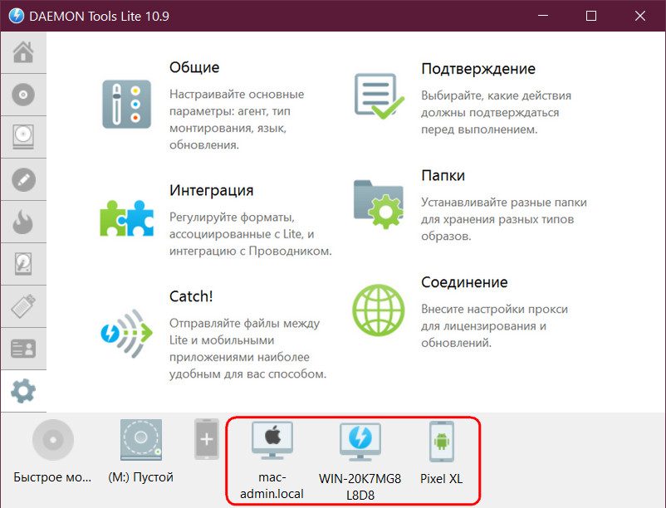Open the Images disc sidebar icon
This screenshot has height=508, width=666.
(23, 95)
